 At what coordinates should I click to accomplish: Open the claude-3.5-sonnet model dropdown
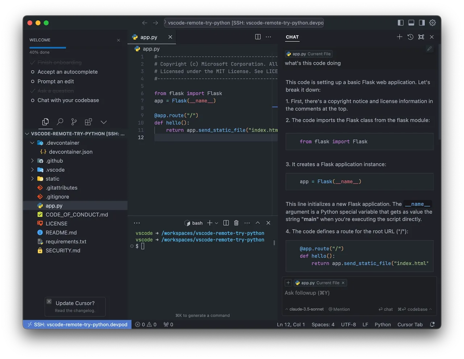(304, 309)
